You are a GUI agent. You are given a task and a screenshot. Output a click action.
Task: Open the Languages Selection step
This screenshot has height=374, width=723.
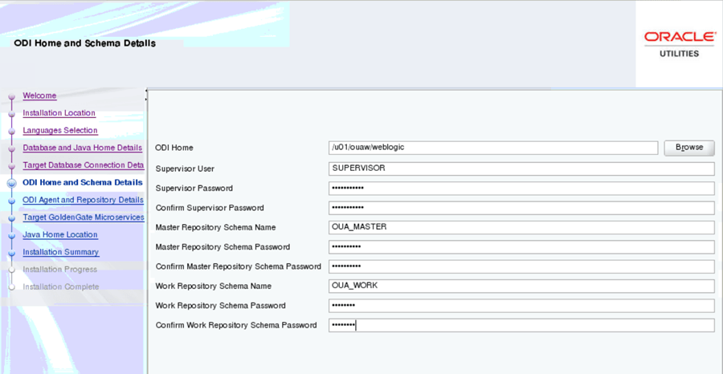point(60,130)
